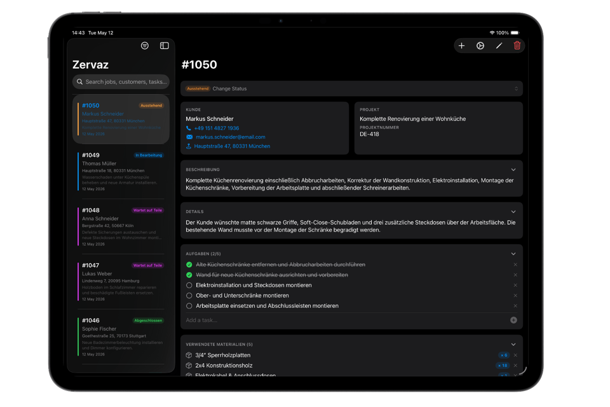The image size is (610, 407).
Task: Remove material 3/4" Sperrholzplatten
Action: coord(515,355)
